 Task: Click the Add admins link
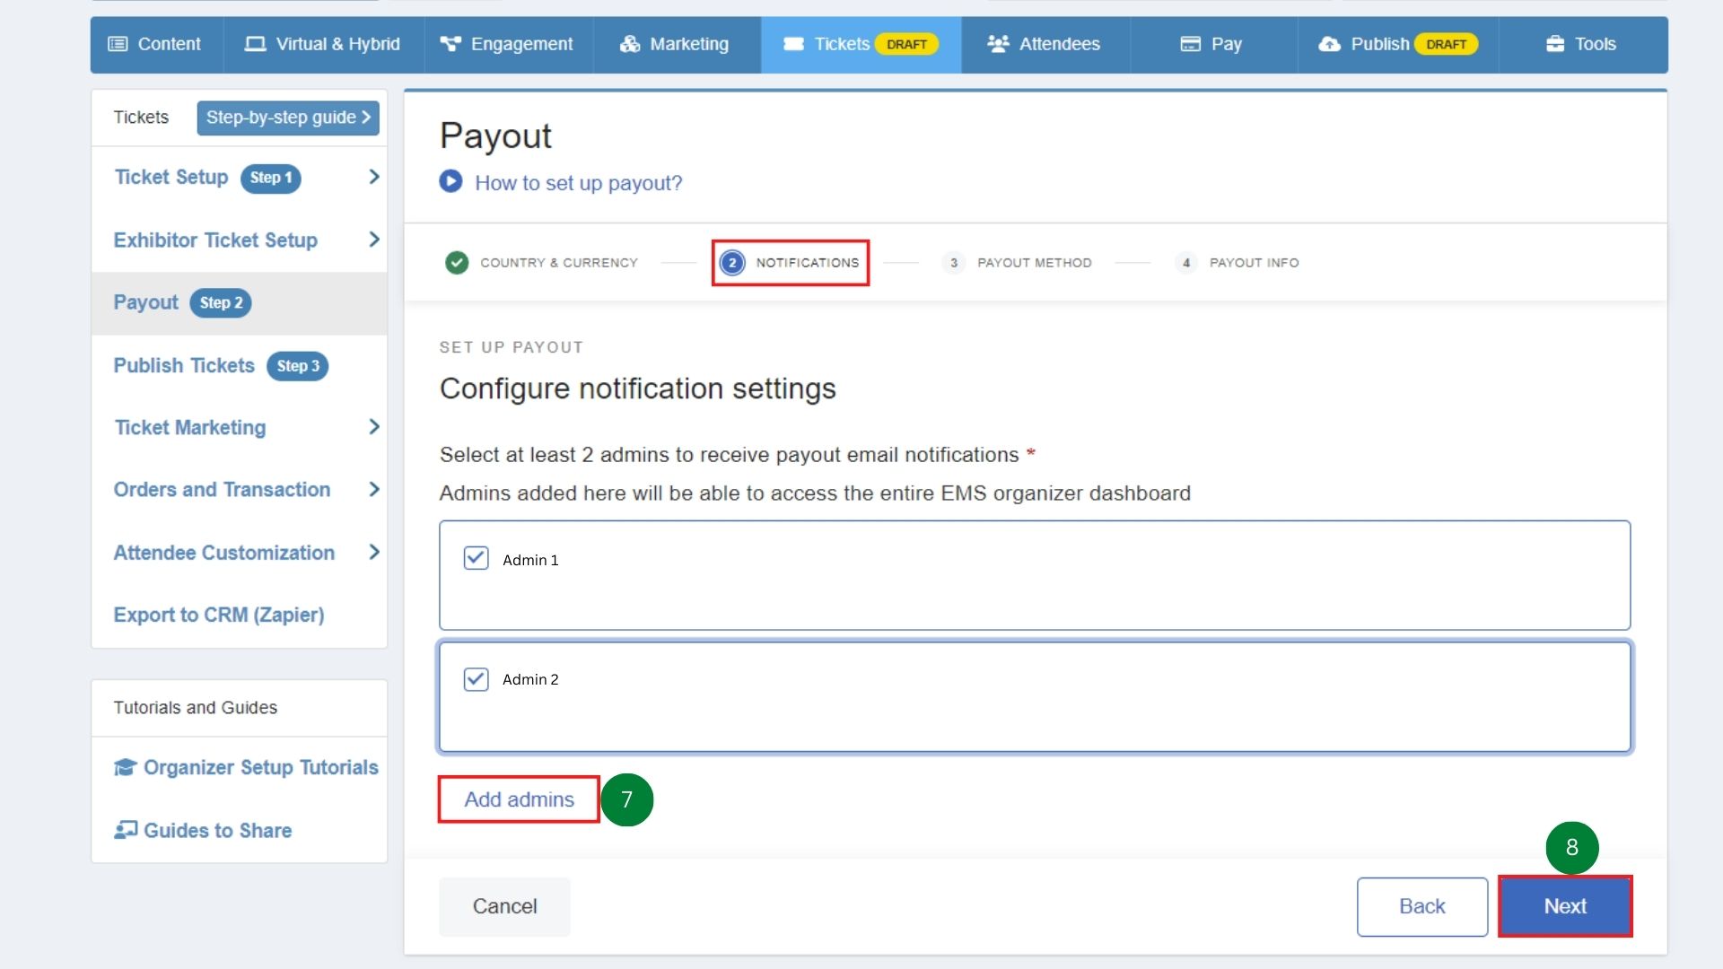(519, 799)
